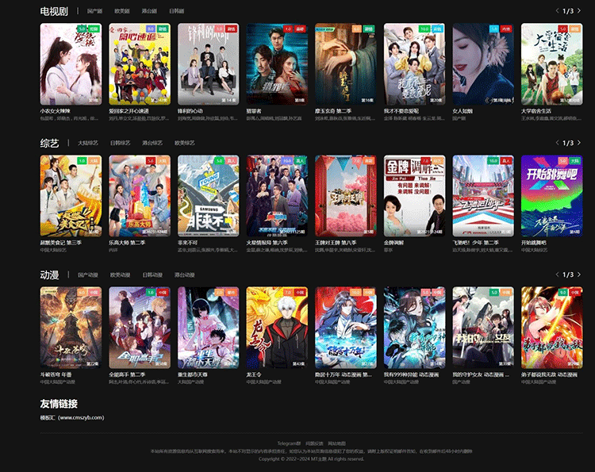Click the 猎罪者 title text

coord(254,111)
